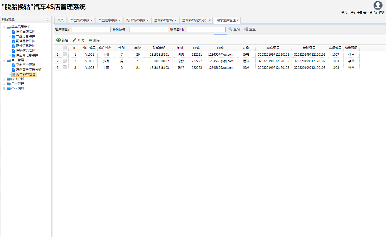
Task: Click the pencil icon for 修改
Action: click(74, 40)
